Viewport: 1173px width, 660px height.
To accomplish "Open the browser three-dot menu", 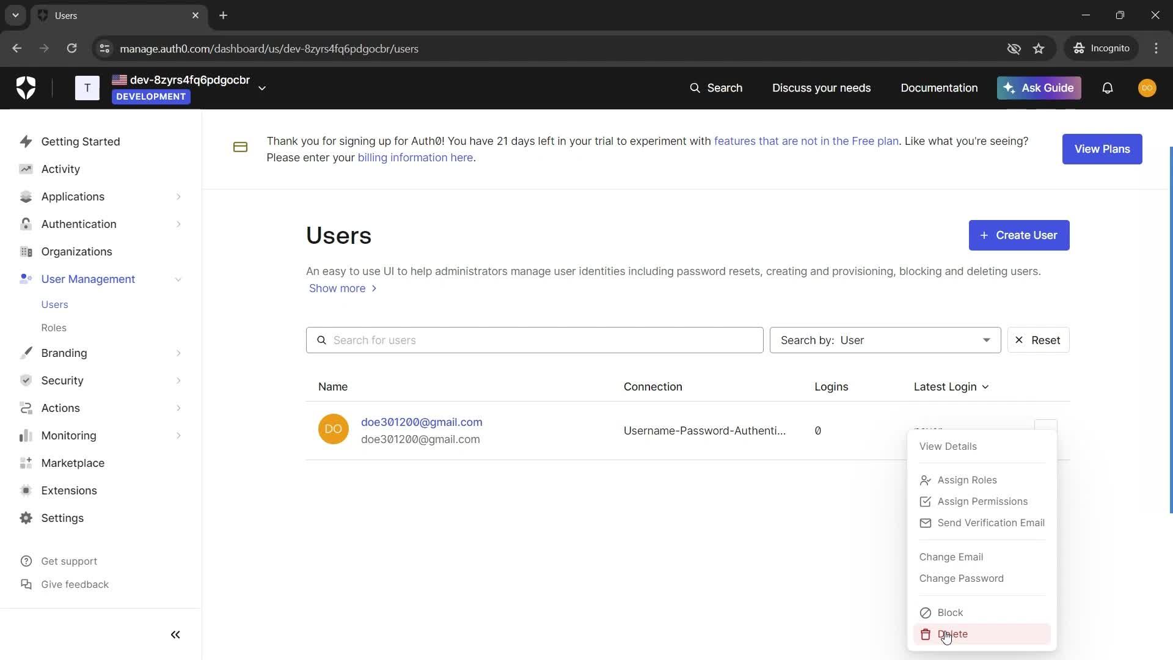I will pos(1156,48).
